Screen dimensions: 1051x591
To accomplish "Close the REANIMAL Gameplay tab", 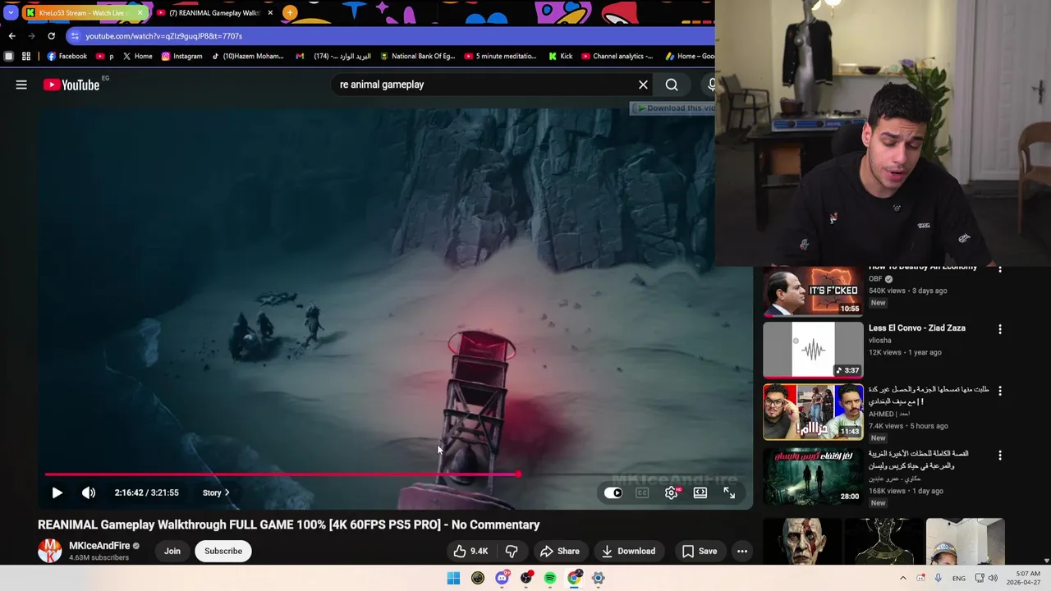I will (x=270, y=12).
